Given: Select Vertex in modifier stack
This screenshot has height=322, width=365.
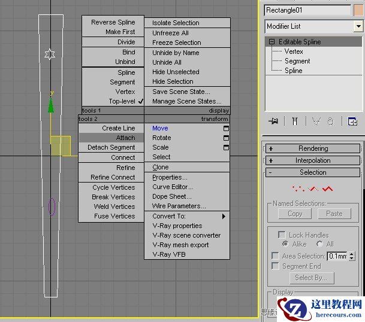Looking at the screenshot, I should pos(294,51).
